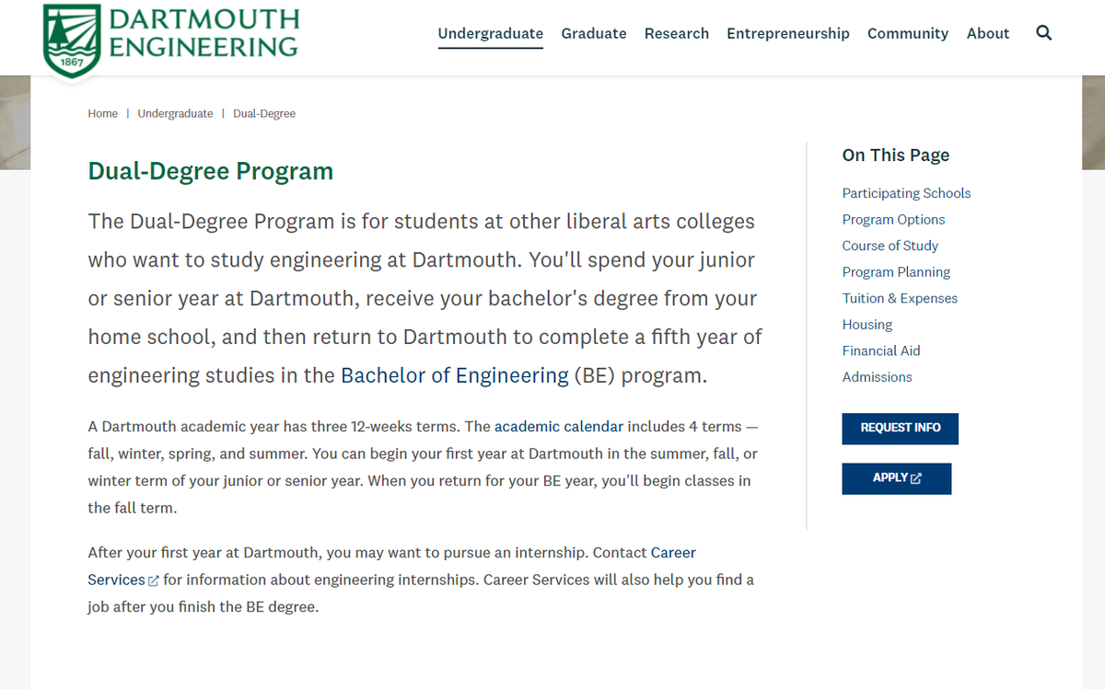The image size is (1105, 689).
Task: Click the Dartmouth Engineering shield logo
Action: (72, 41)
